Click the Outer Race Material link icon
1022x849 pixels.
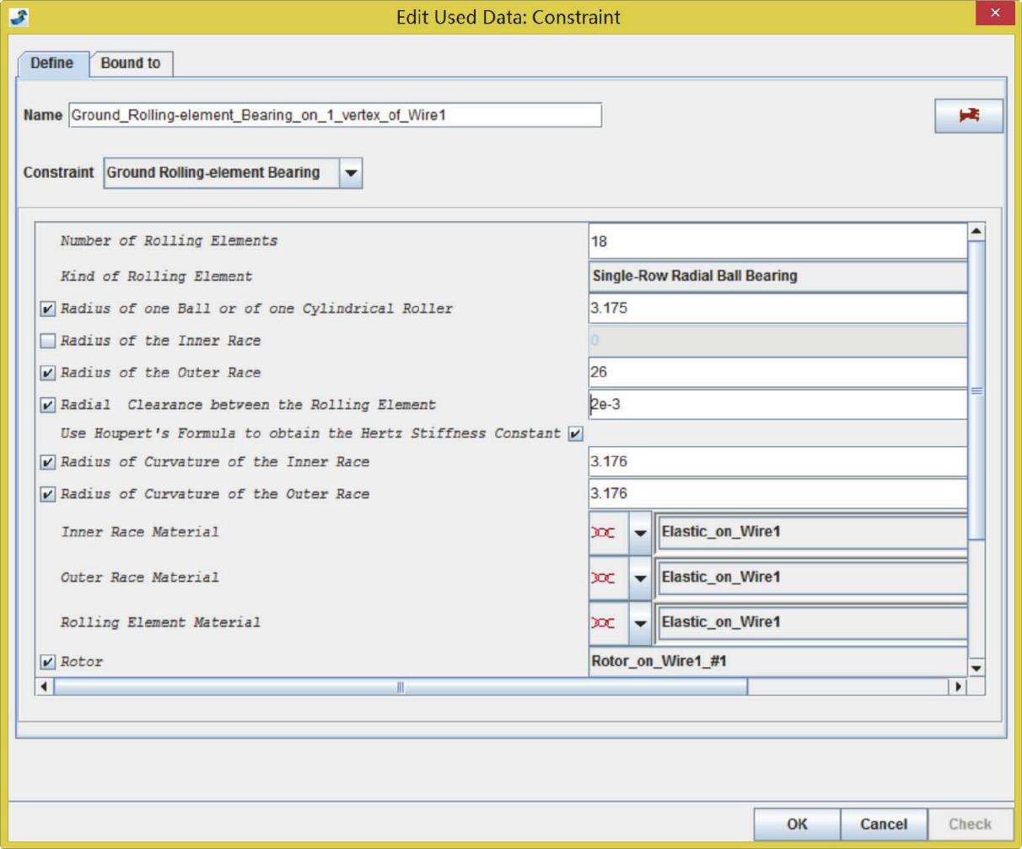[604, 578]
